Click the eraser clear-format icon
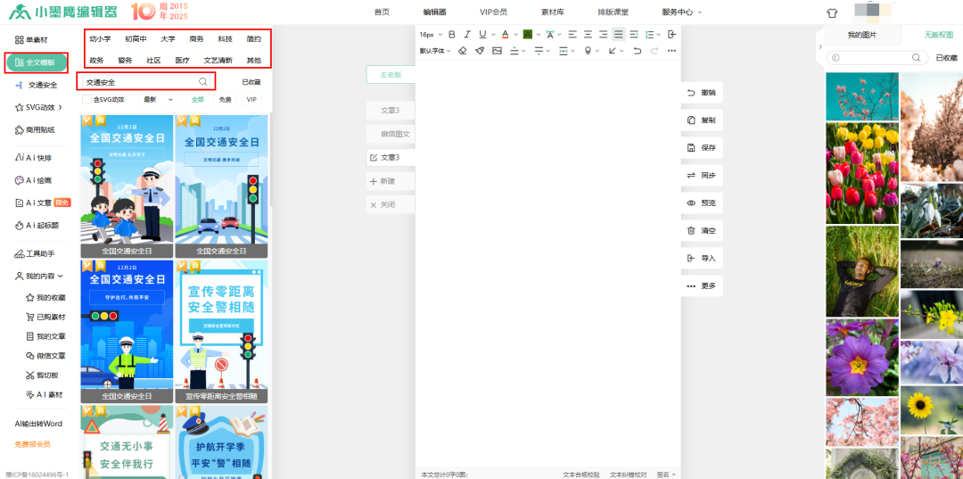 [x=462, y=51]
